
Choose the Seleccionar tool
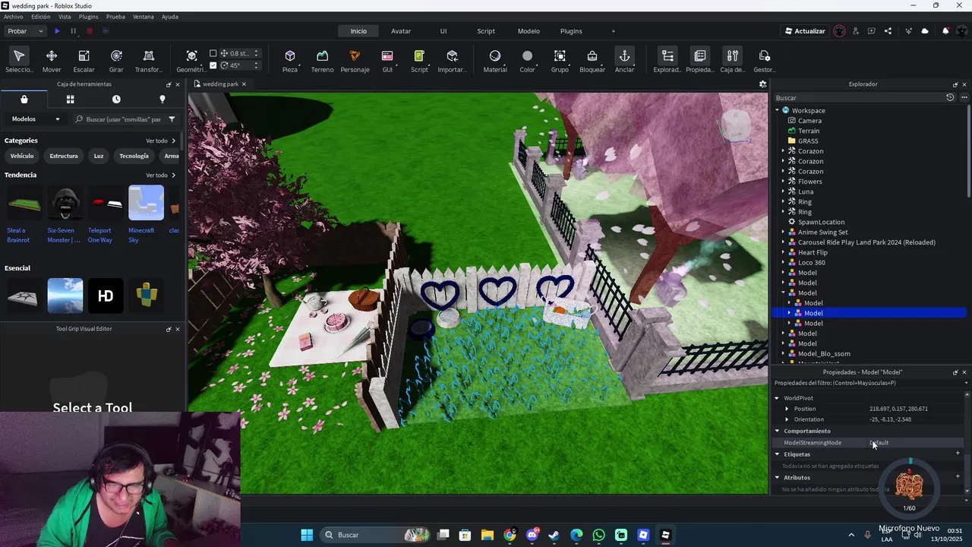point(19,60)
